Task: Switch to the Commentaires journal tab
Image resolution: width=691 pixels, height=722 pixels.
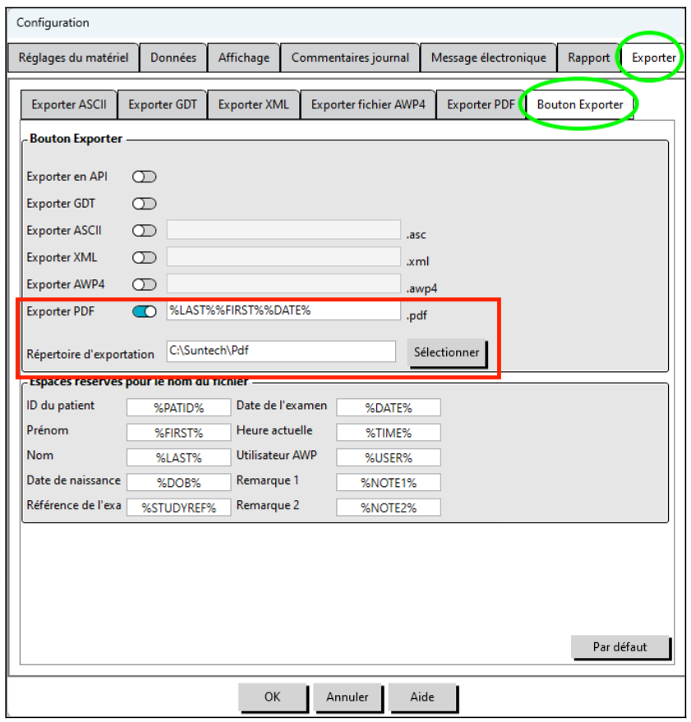Action: [x=350, y=57]
